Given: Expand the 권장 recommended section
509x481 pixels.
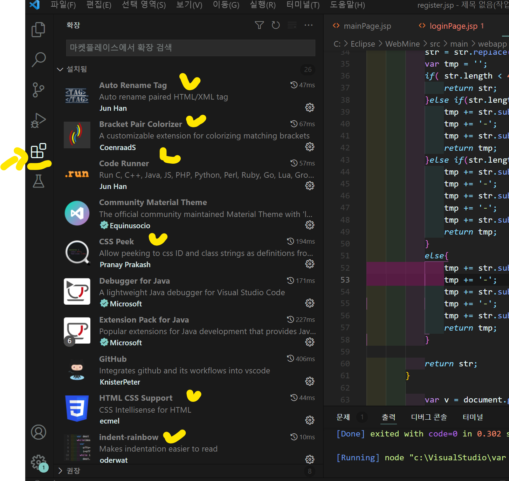Looking at the screenshot, I should point(60,470).
